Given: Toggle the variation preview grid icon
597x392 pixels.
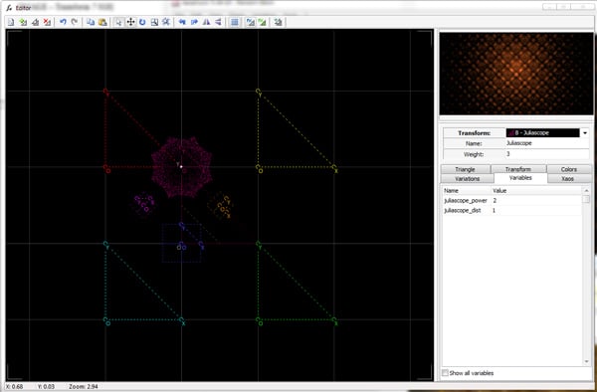Looking at the screenshot, I should pyautogui.click(x=235, y=22).
